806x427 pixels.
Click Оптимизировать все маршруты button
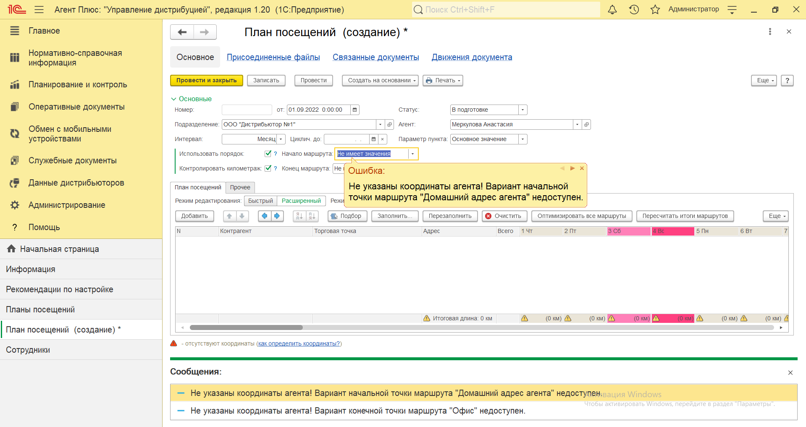pyautogui.click(x=582, y=216)
